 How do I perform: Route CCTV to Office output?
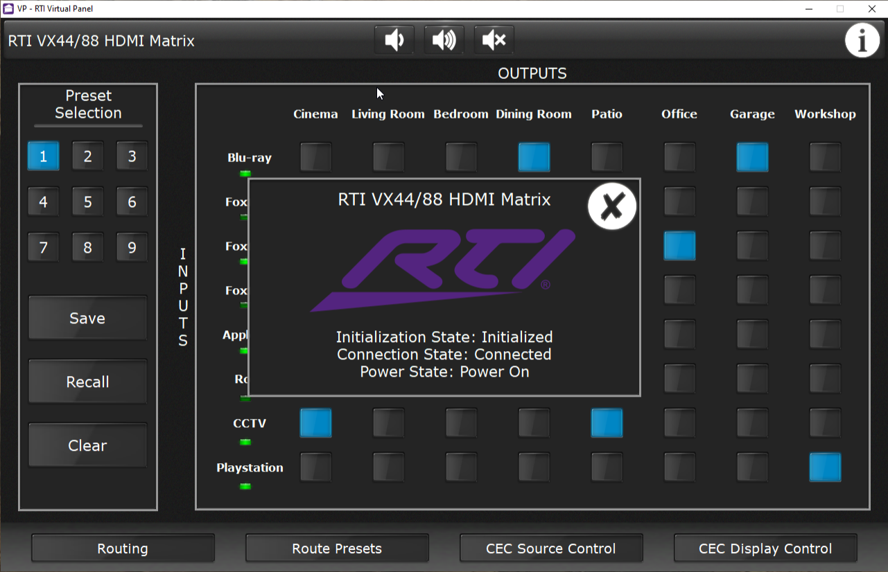click(x=679, y=423)
